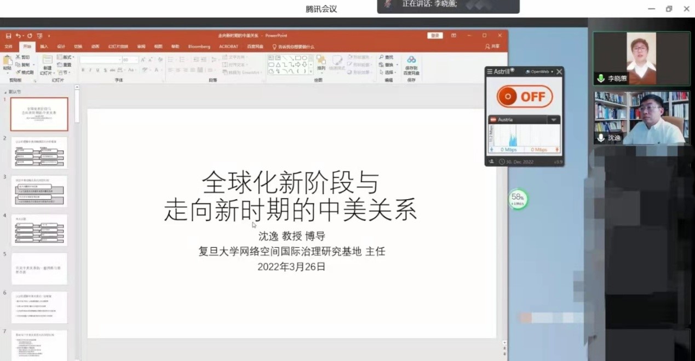695x361 pixels.
Task: Expand the Austria server dropdown
Action: click(x=554, y=119)
